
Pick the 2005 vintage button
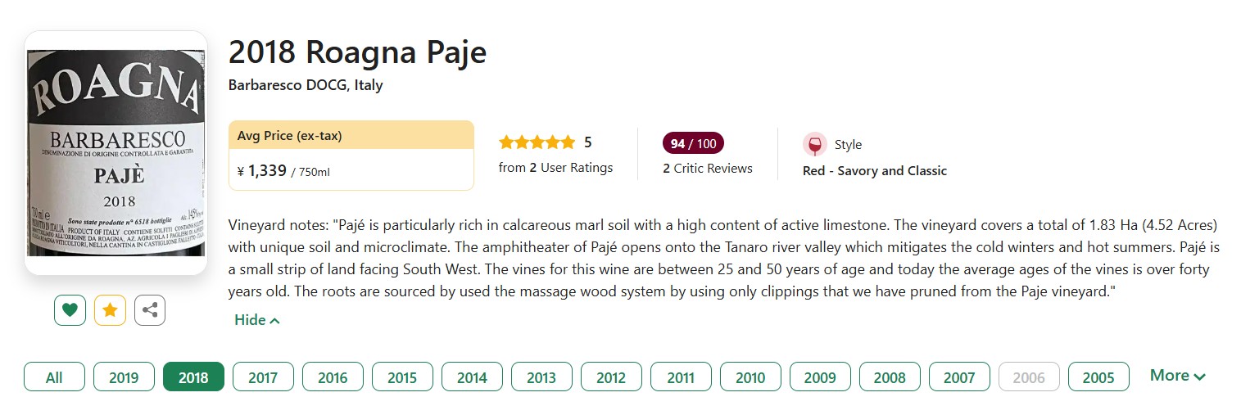pos(1098,377)
